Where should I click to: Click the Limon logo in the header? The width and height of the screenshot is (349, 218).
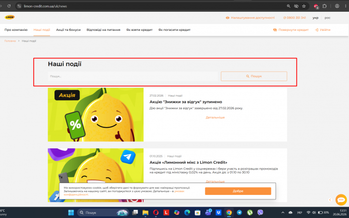pyautogui.click(x=10, y=17)
